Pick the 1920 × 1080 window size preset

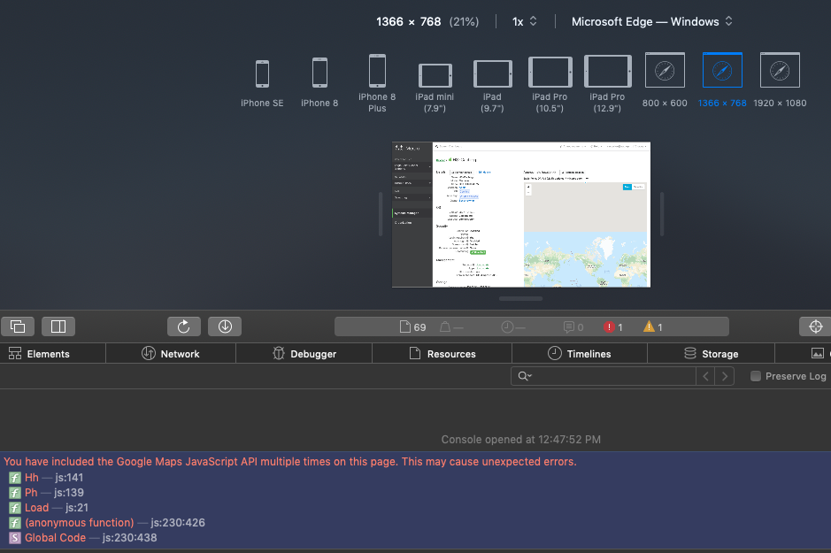coord(780,71)
